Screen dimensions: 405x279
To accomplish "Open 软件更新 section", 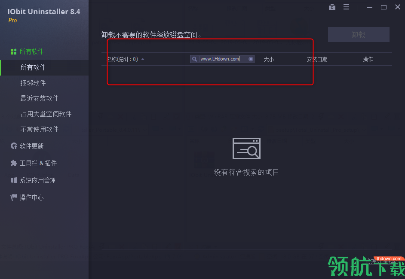I will coord(31,146).
